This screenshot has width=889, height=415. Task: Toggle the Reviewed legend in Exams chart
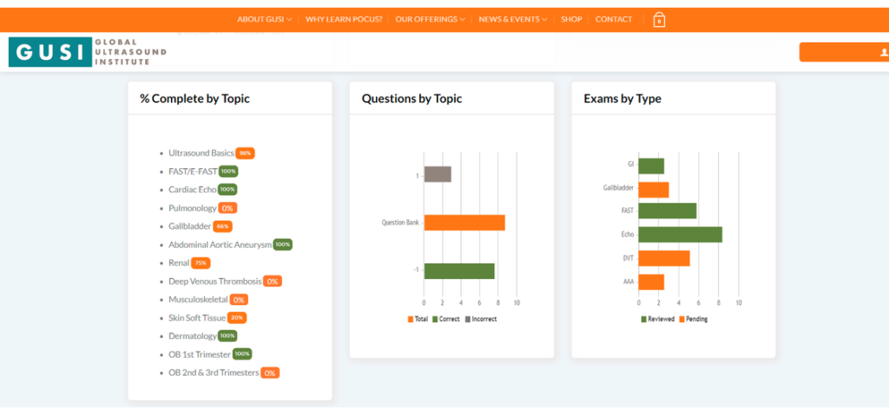(x=658, y=320)
